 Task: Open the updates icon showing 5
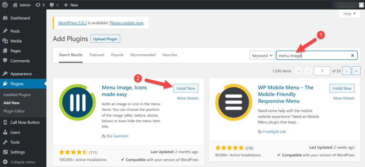(x=40, y=5)
